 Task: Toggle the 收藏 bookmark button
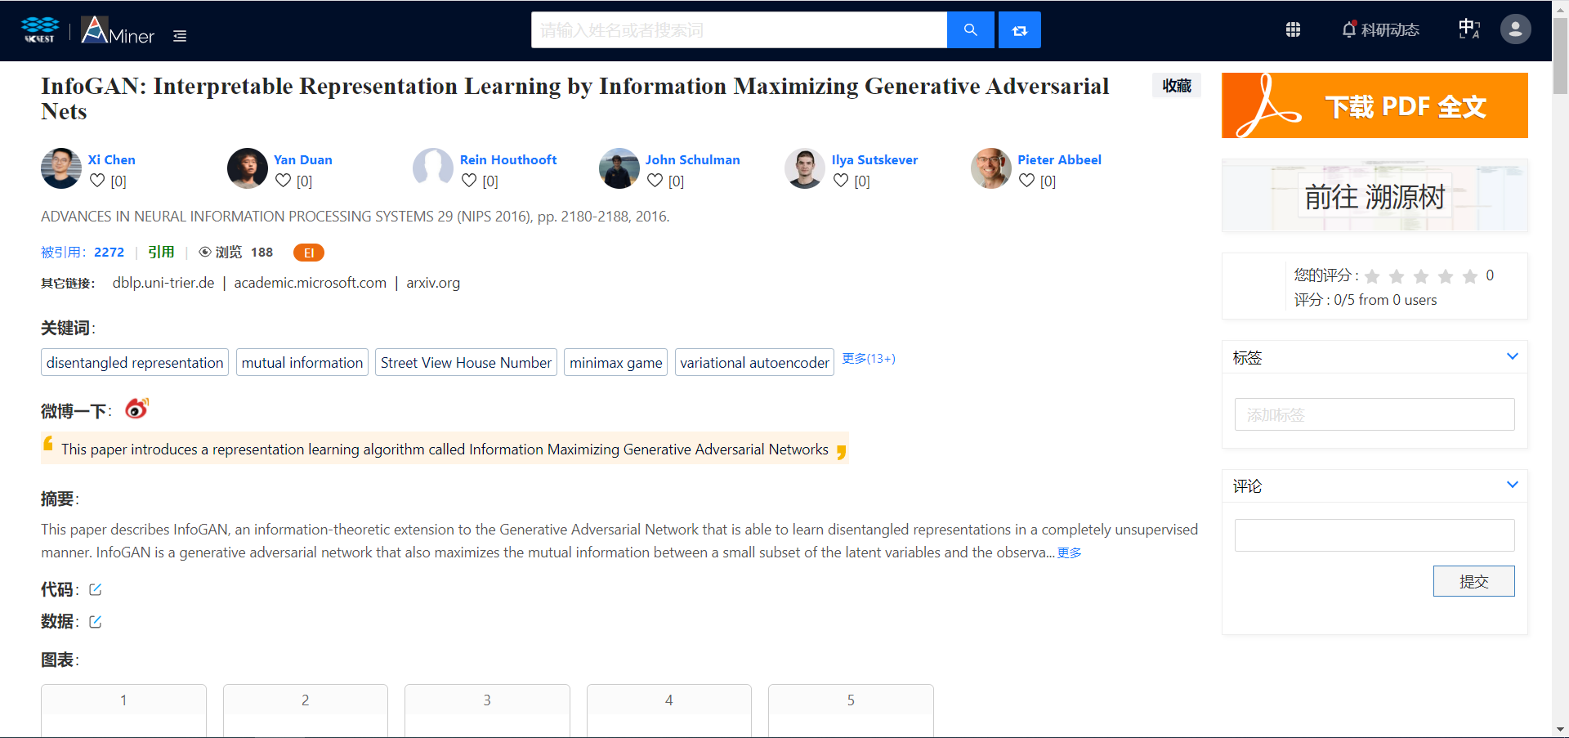coord(1177,86)
